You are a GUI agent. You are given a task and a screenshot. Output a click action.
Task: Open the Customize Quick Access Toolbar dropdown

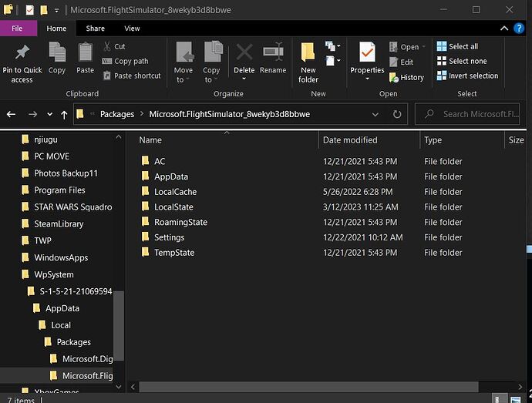(56, 11)
